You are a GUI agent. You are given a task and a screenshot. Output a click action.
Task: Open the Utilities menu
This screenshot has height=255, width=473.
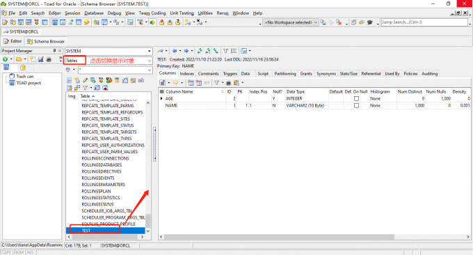(205, 13)
